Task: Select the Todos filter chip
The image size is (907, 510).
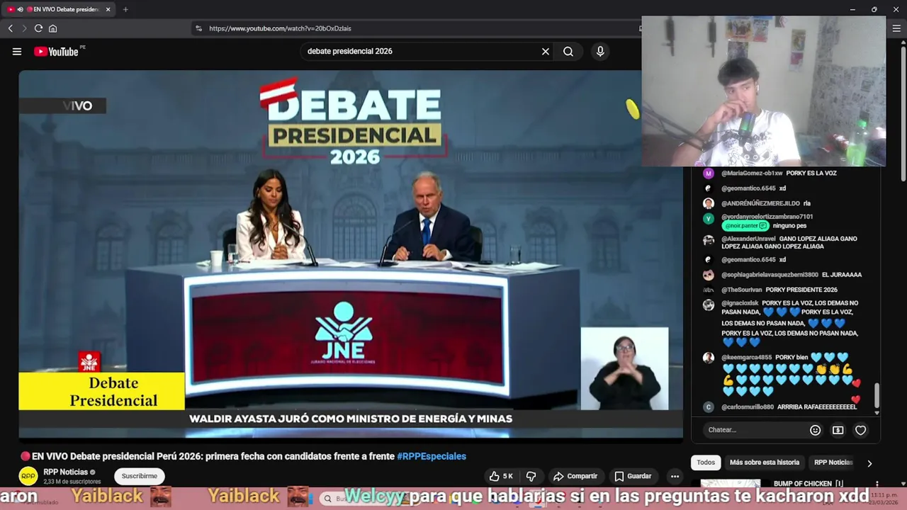Action: pyautogui.click(x=706, y=463)
